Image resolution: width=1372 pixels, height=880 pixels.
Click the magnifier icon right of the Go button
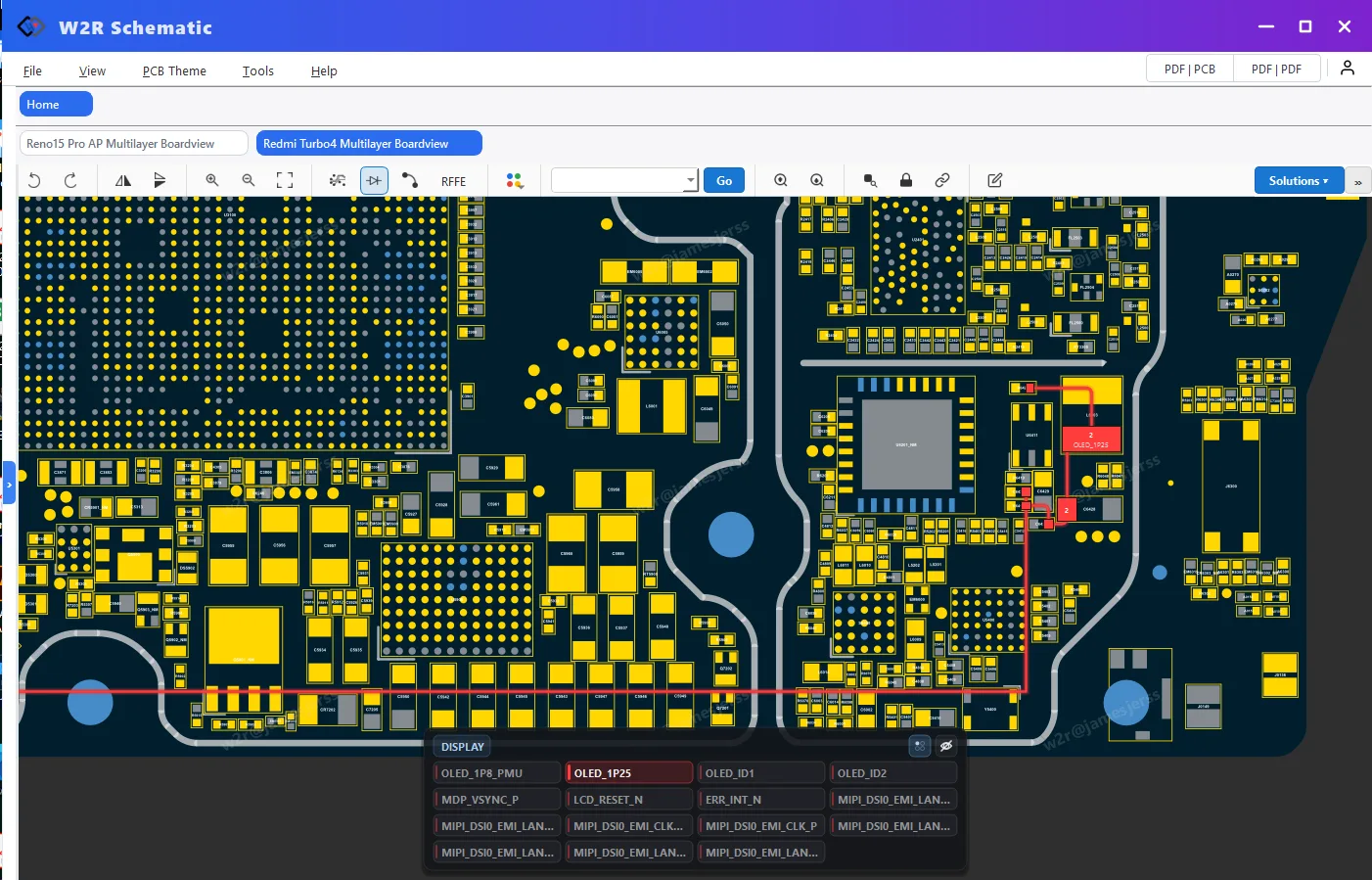coord(781,180)
